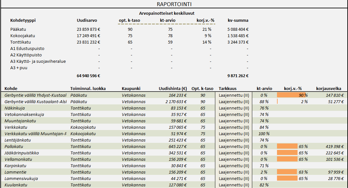
Task: Select the Lammentie cell
Action: click(x=15, y=172)
